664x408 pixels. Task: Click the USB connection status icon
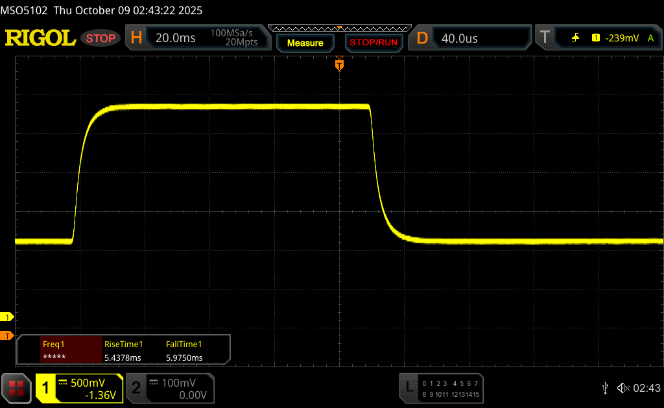pos(605,387)
